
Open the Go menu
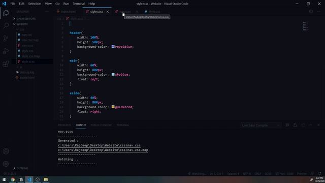57,4
